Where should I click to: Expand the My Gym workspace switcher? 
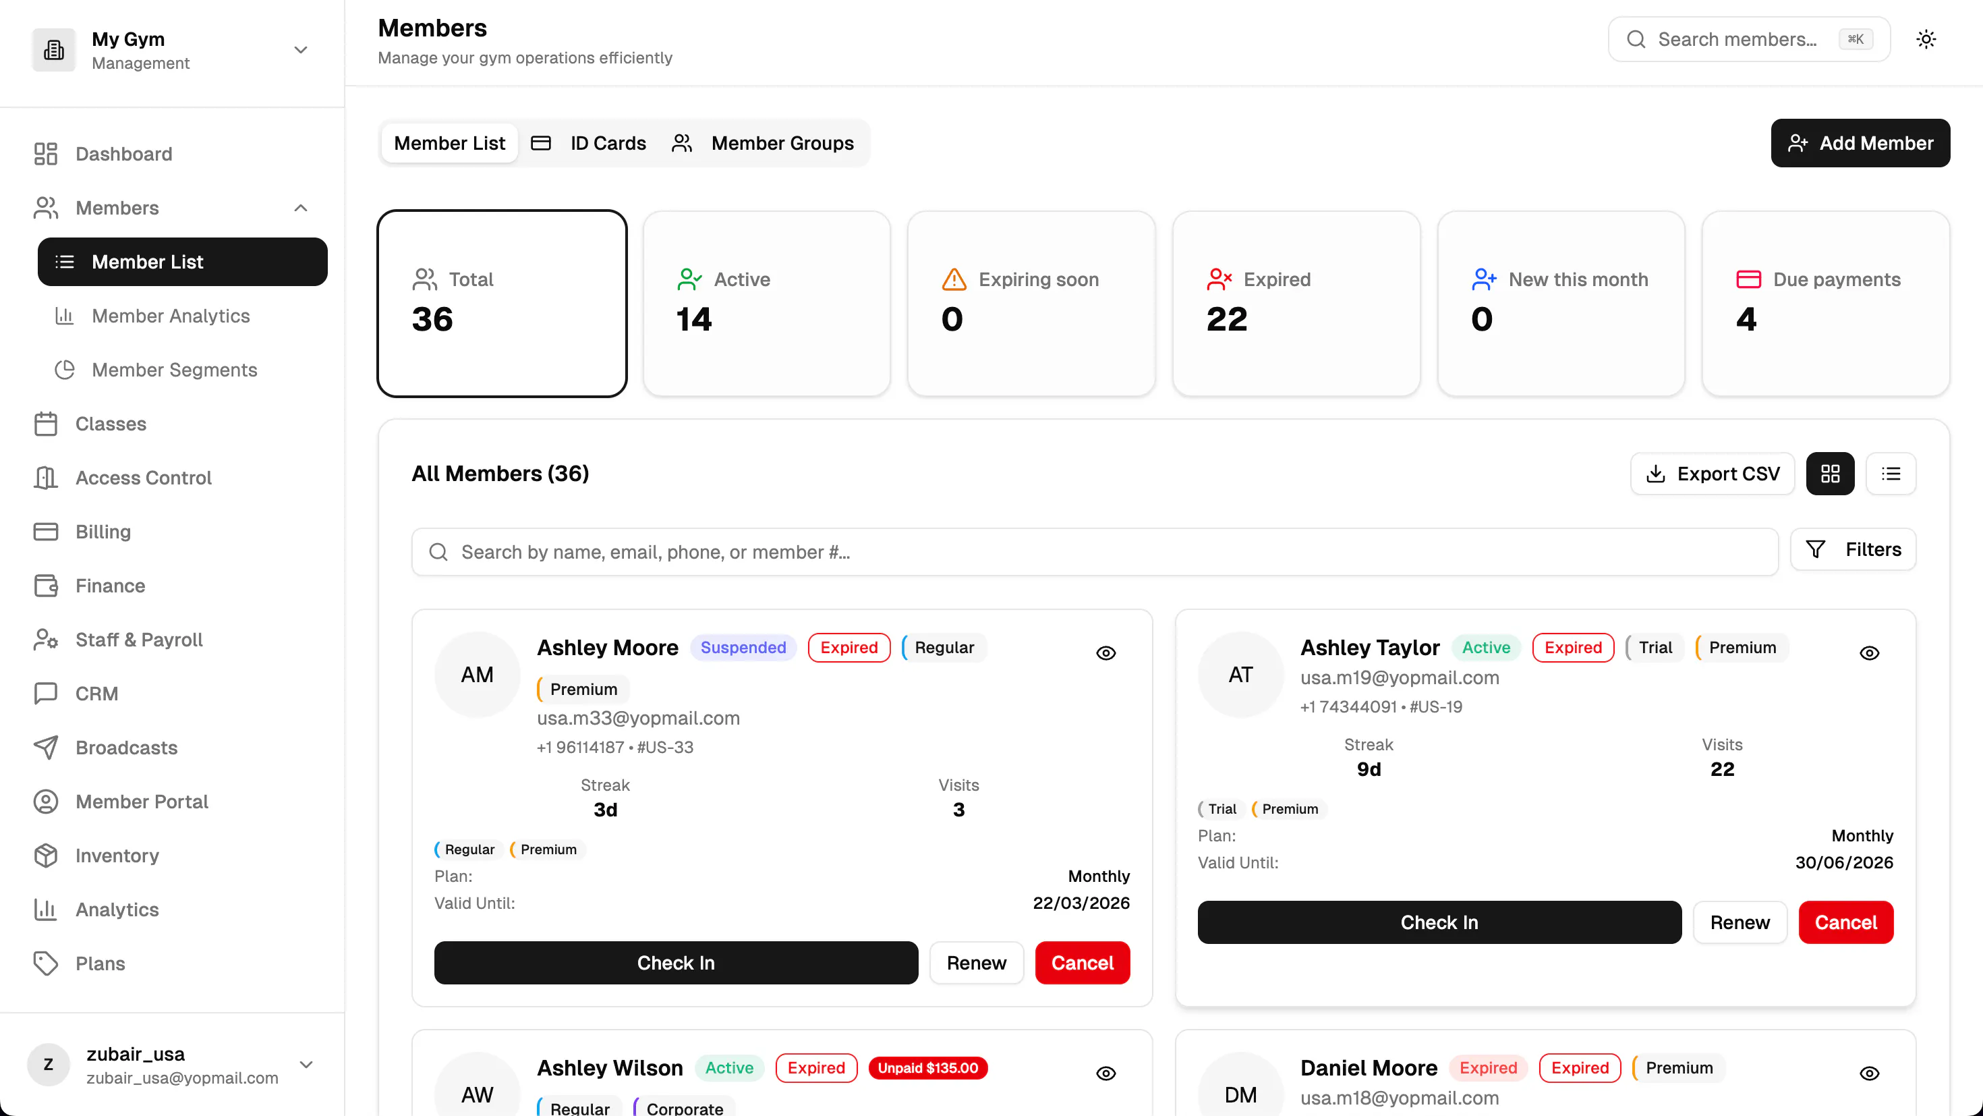[301, 50]
